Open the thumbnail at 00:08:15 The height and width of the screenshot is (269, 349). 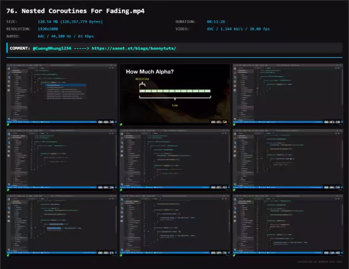pyautogui.click(x=62, y=226)
